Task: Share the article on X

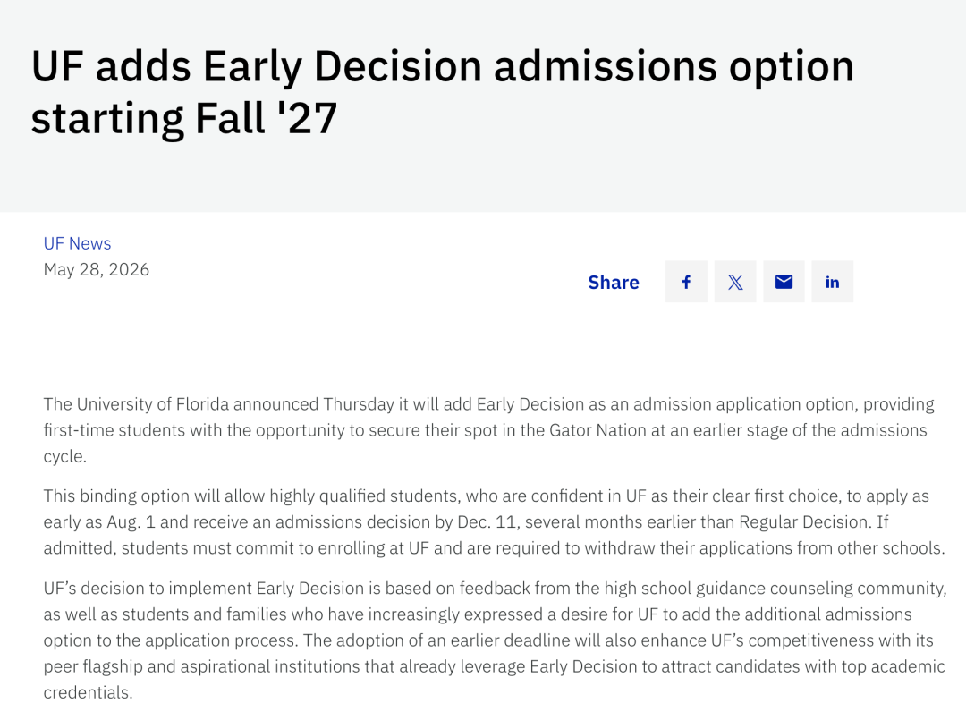Action: tap(735, 282)
